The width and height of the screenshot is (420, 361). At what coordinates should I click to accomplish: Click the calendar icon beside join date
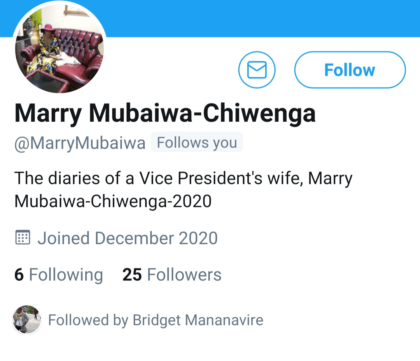point(22,237)
